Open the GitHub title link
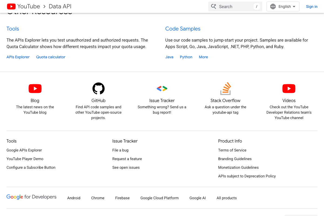The width and height of the screenshot is (324, 216). pos(99,100)
